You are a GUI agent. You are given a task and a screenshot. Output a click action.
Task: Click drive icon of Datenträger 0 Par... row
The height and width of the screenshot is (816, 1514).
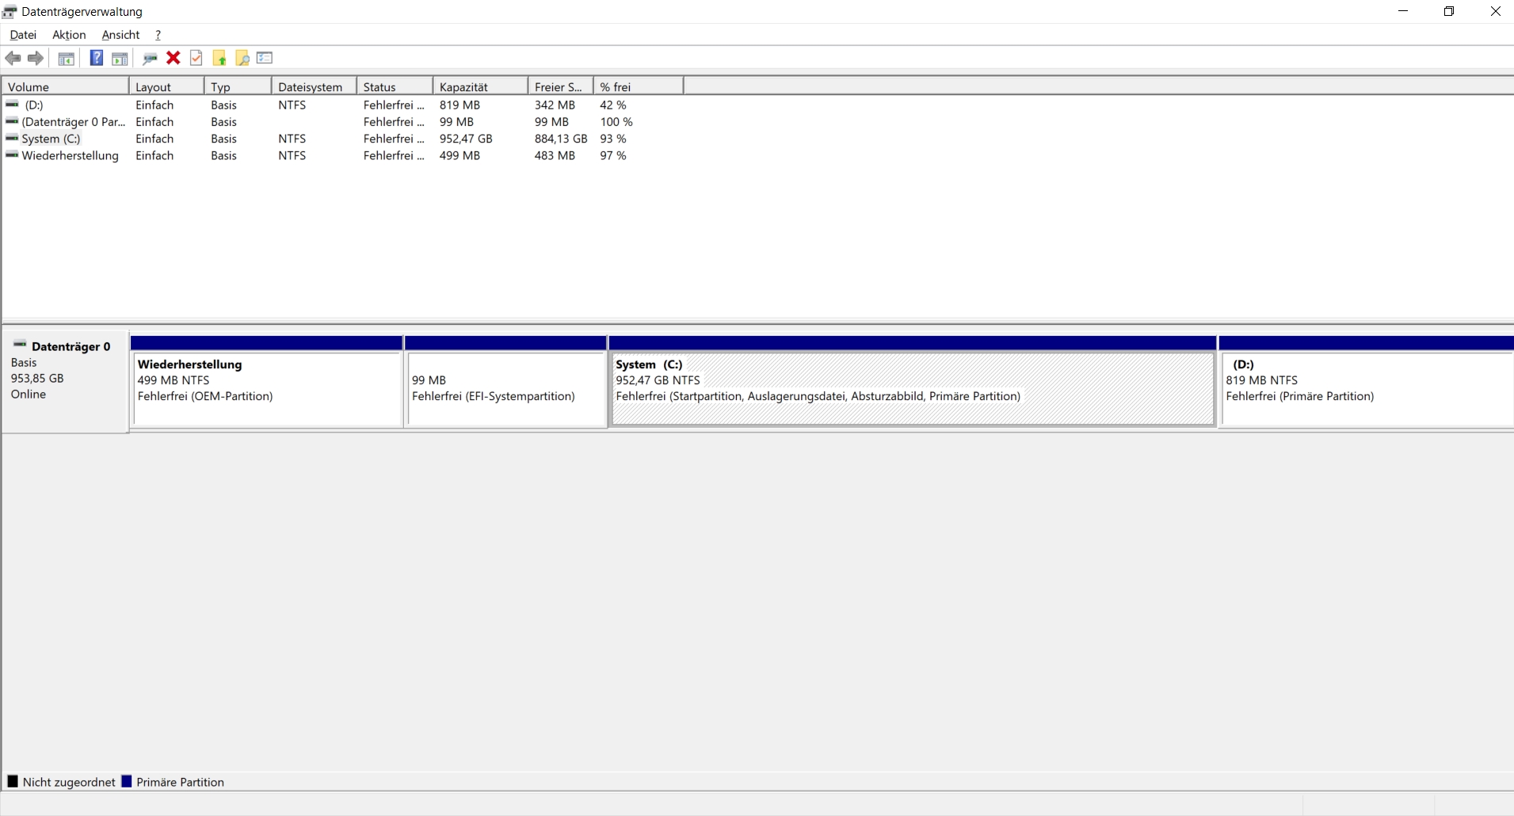tap(12, 120)
